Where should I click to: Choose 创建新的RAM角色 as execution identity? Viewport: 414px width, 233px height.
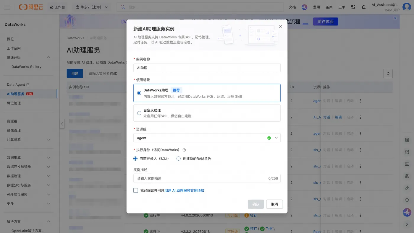pyautogui.click(x=179, y=159)
